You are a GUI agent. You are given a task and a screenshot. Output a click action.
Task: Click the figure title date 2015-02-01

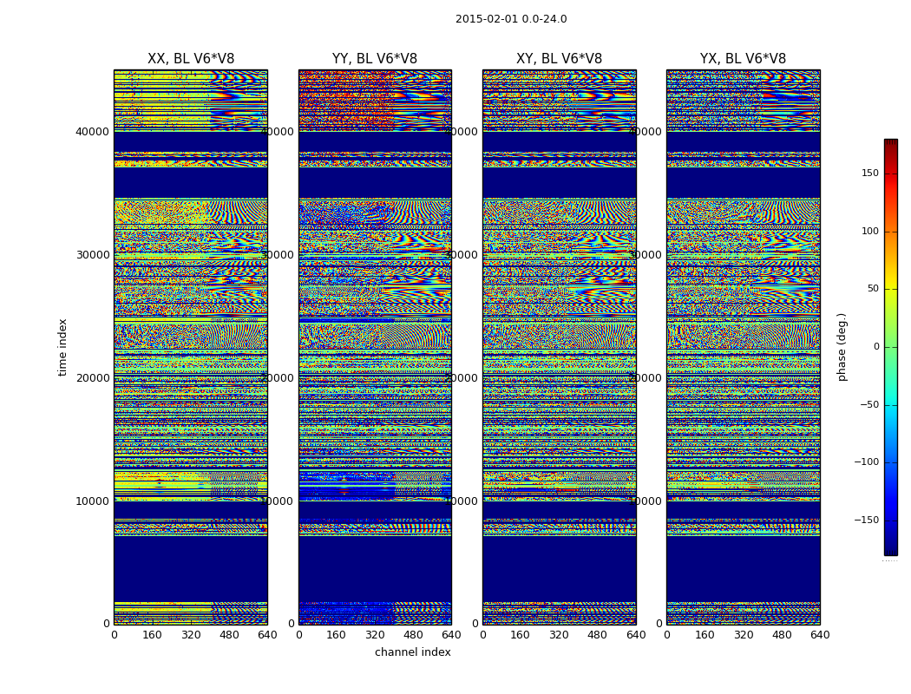pos(510,19)
